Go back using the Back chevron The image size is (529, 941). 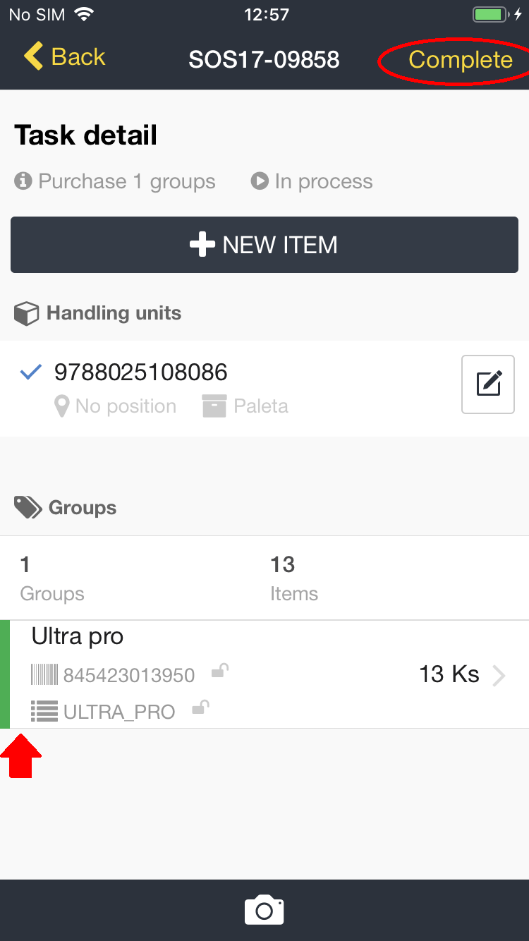click(33, 56)
